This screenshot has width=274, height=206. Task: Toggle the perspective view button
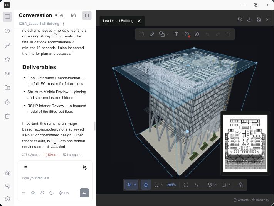pyautogui.click(x=146, y=185)
